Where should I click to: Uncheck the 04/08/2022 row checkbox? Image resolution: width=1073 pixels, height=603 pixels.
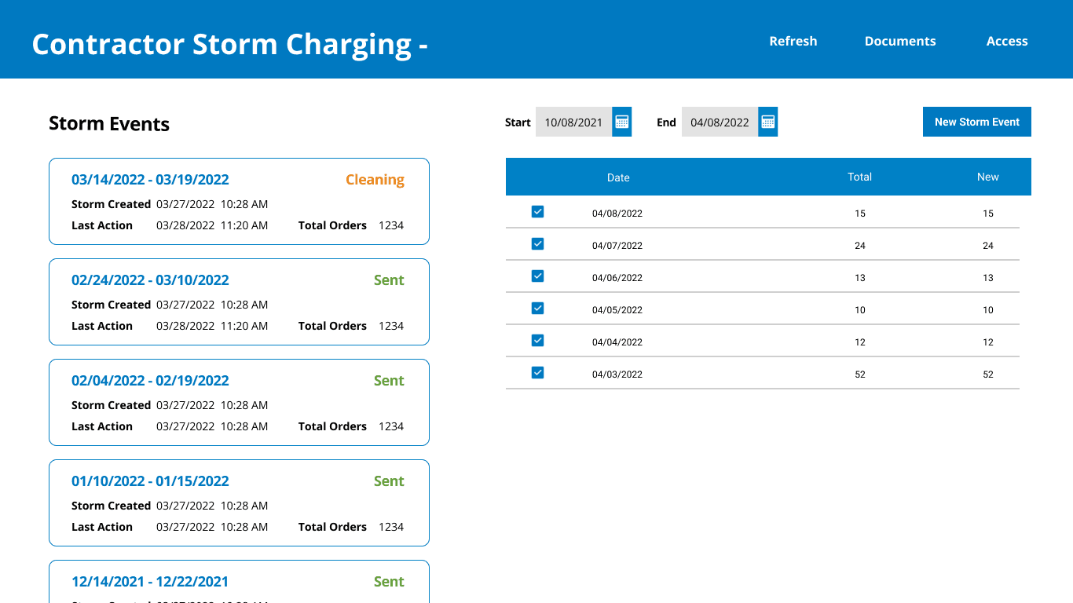[537, 212]
